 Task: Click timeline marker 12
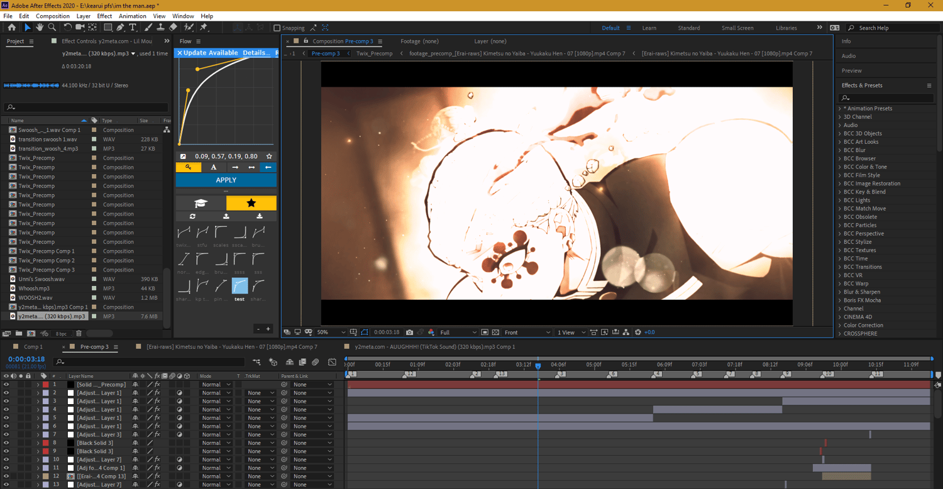click(409, 374)
